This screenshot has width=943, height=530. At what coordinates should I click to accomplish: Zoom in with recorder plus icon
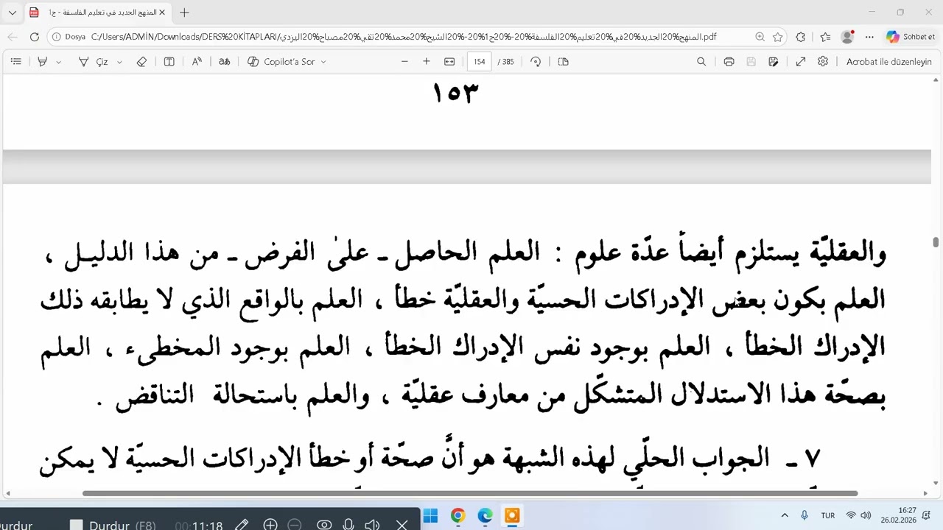(270, 525)
